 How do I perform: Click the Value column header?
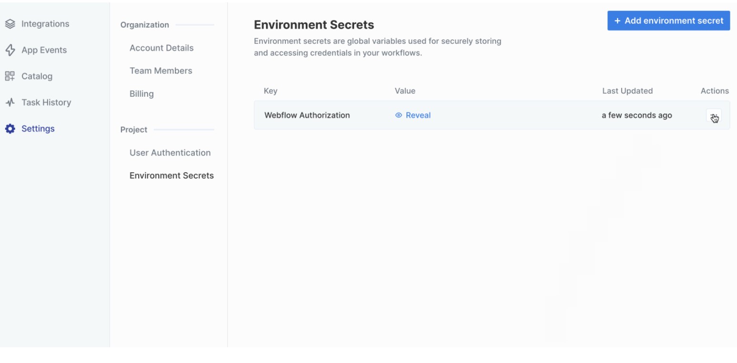pyautogui.click(x=405, y=91)
